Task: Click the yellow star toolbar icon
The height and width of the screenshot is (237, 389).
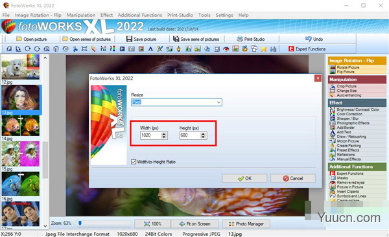Action: tap(264, 49)
